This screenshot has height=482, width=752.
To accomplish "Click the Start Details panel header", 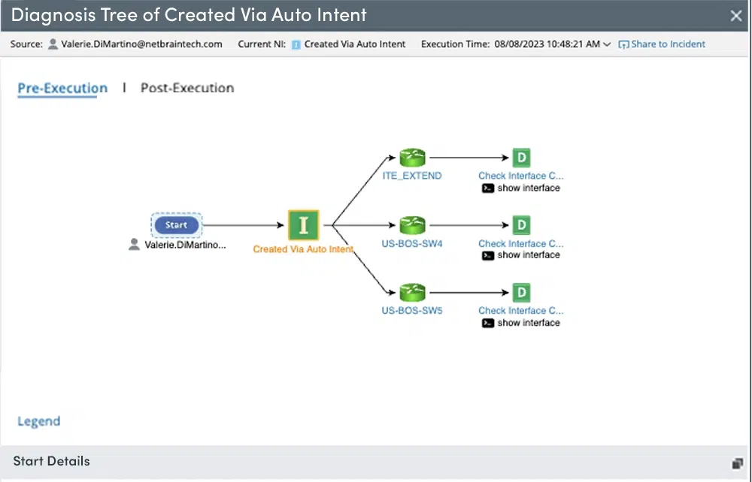I will [374, 462].
